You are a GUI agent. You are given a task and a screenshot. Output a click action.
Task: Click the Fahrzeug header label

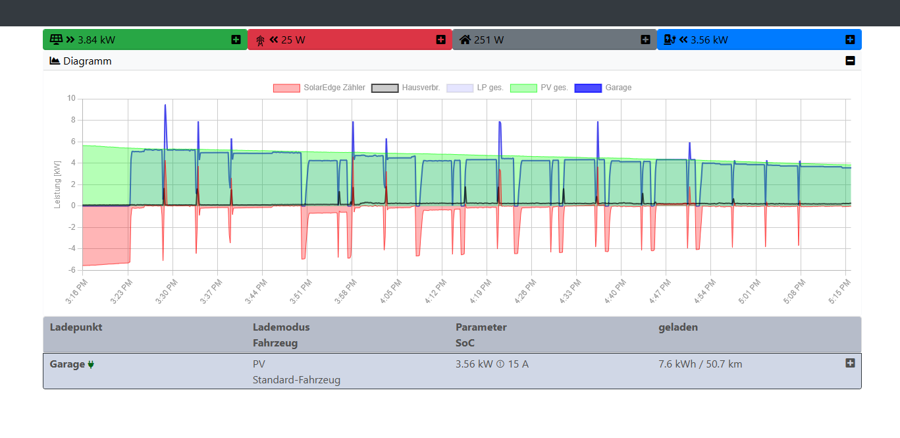coord(275,343)
